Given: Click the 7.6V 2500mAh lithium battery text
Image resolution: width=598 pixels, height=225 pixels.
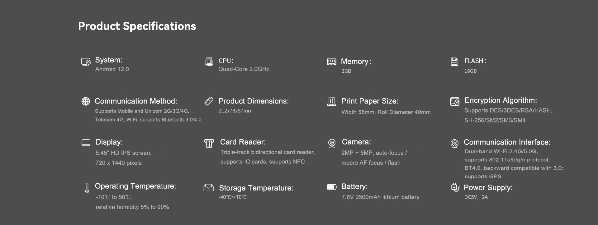Looking at the screenshot, I should 380,197.
